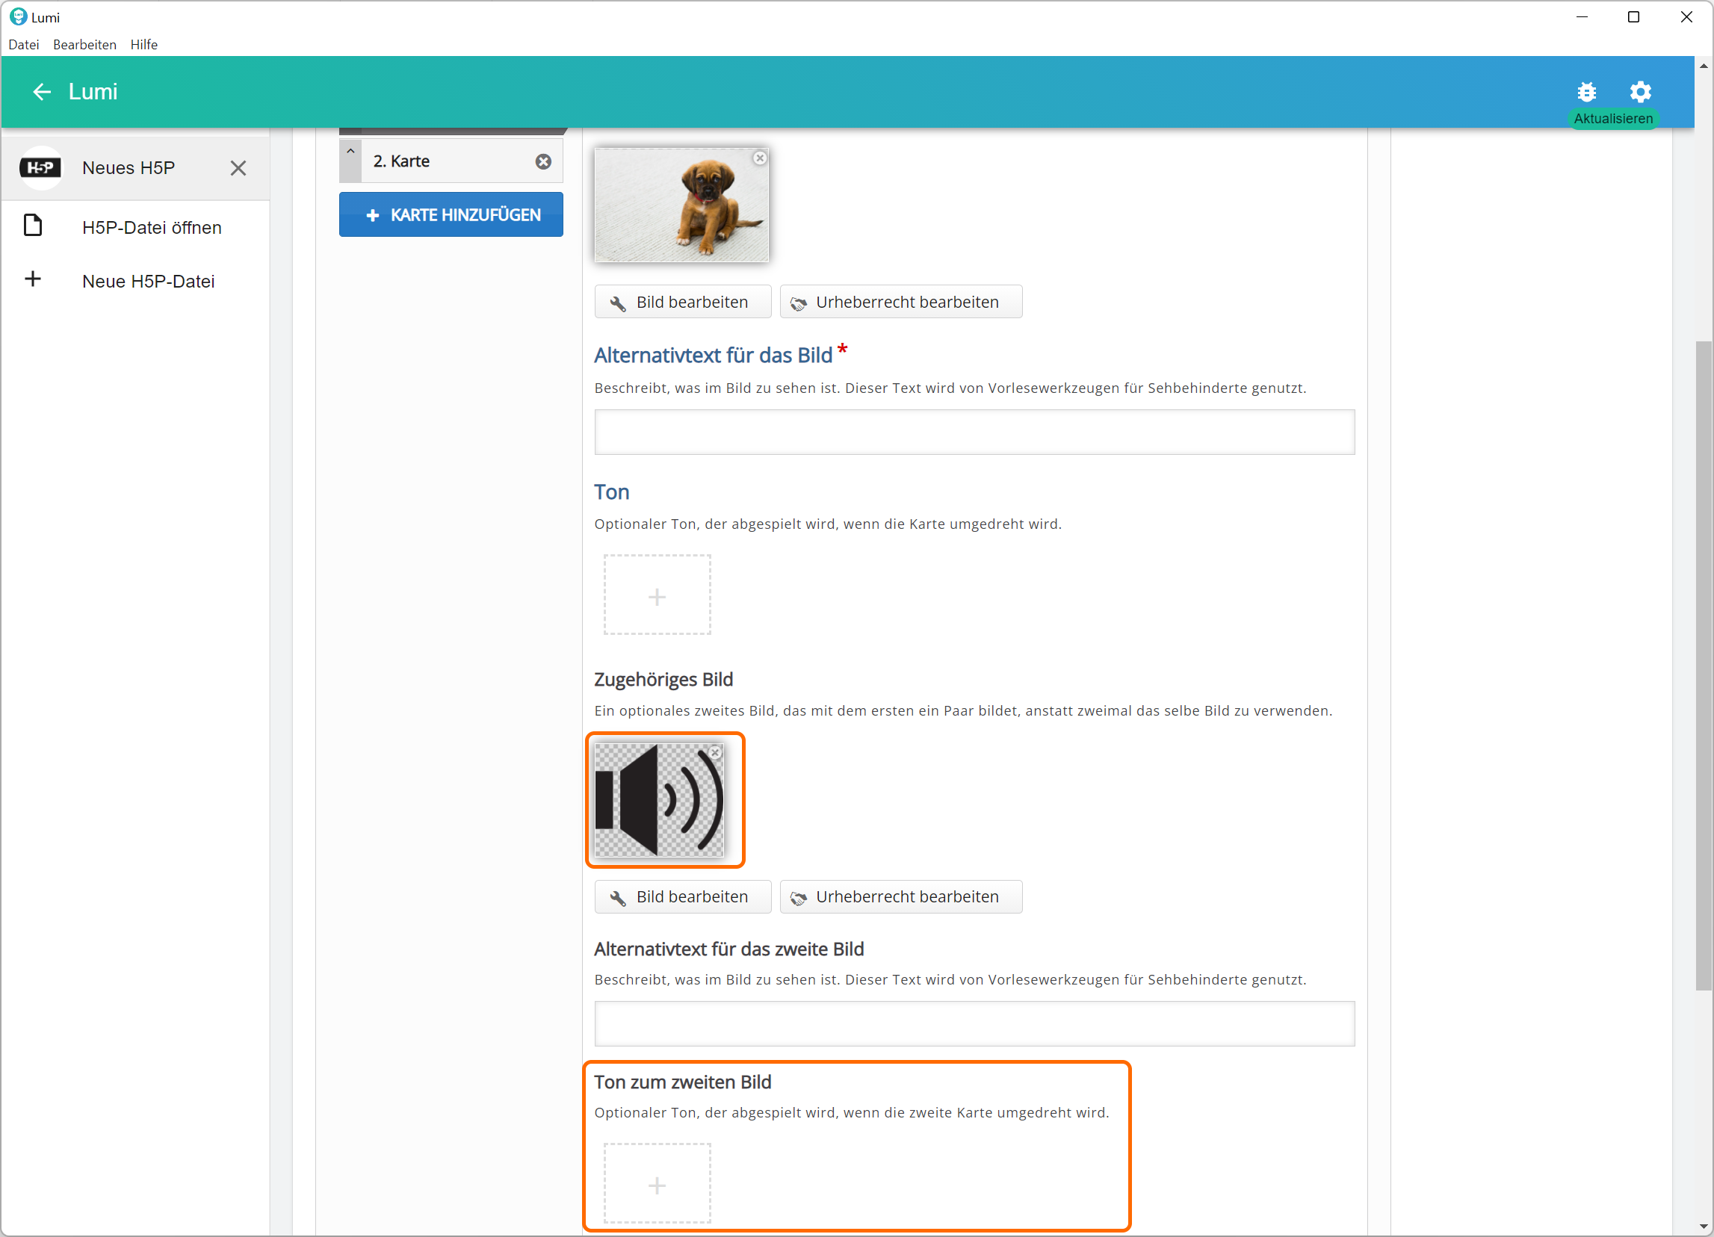This screenshot has height=1237, width=1714.
Task: Focus the Alternativtext für das Bild field
Action: (974, 433)
